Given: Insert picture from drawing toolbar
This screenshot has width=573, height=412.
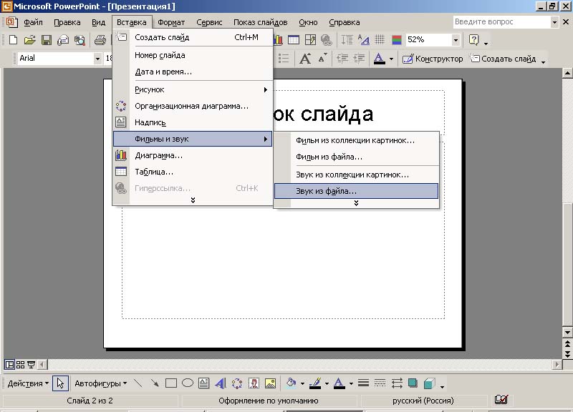Looking at the screenshot, I should click(x=271, y=383).
